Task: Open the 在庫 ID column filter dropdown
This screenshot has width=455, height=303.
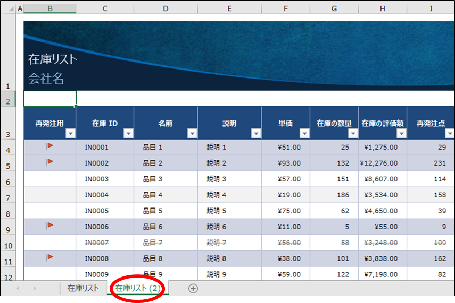Action: tap(128, 133)
